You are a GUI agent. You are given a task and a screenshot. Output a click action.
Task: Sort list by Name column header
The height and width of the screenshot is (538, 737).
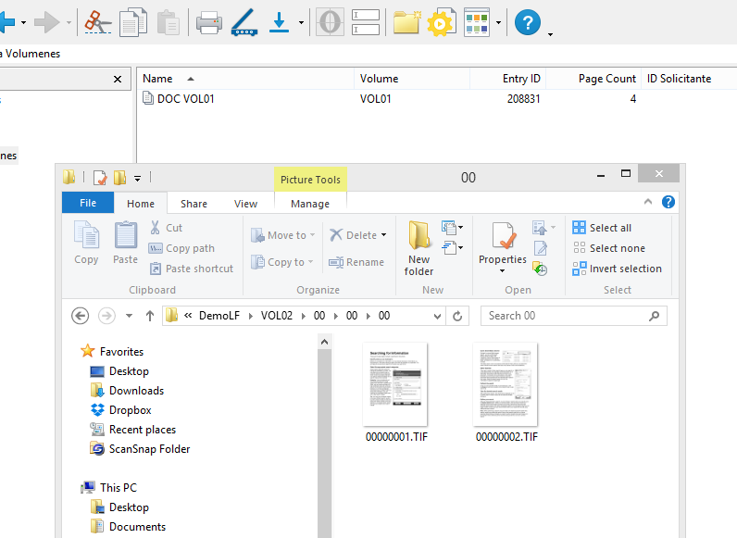tap(157, 79)
